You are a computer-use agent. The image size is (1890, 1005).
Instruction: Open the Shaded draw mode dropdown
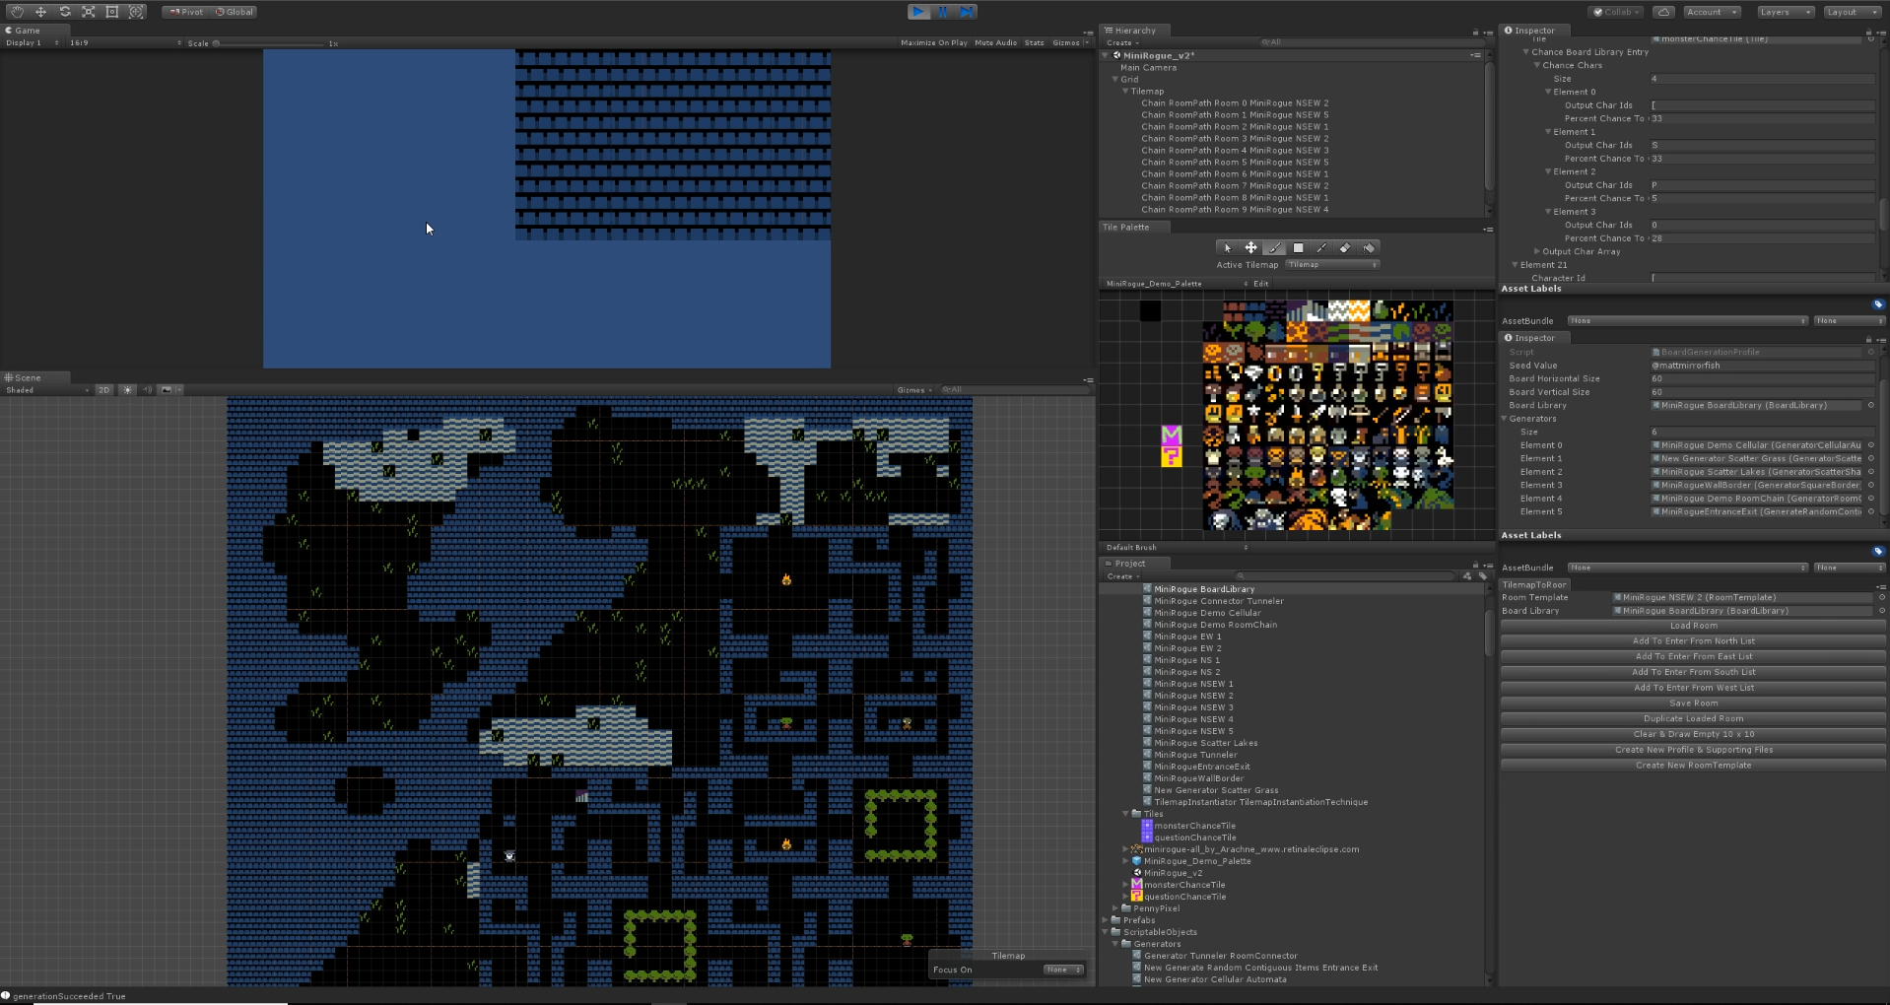pyautogui.click(x=45, y=390)
